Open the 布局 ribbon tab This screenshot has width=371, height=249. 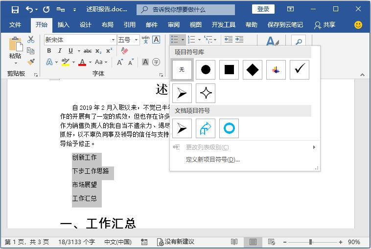[x=107, y=24]
